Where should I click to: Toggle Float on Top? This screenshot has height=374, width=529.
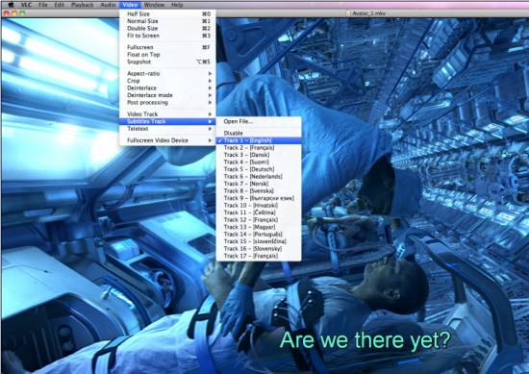pos(167,55)
